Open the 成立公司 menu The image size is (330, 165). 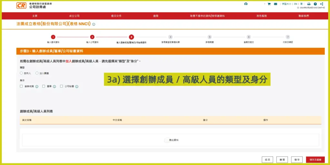[74, 16]
